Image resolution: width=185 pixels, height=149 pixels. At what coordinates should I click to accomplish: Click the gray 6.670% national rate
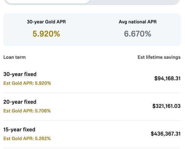coord(138,34)
